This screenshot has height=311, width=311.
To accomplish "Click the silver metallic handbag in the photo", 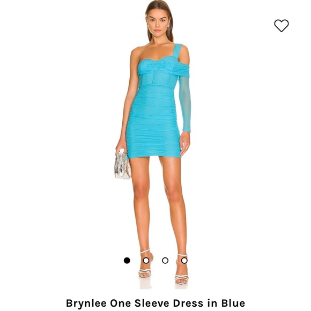I will [x=122, y=165].
